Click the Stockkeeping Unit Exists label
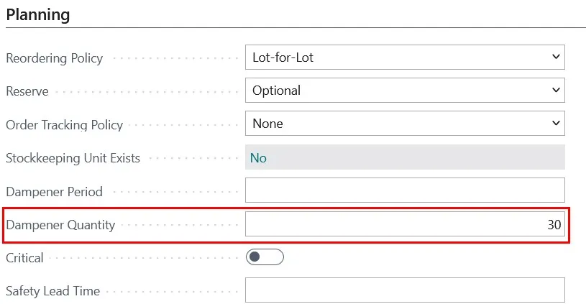This screenshot has width=586, height=304. pos(73,158)
